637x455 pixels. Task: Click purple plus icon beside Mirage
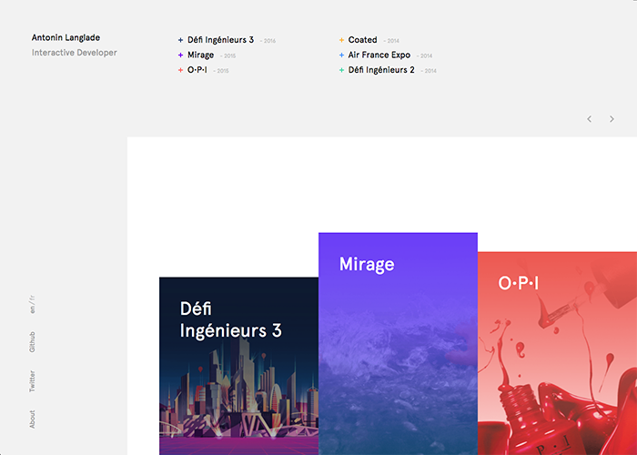tap(180, 56)
